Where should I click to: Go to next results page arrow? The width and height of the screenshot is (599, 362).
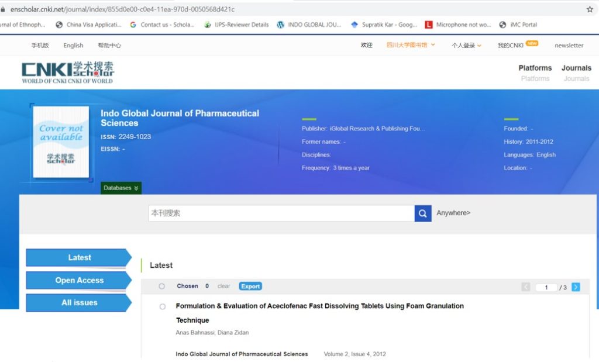(x=576, y=287)
